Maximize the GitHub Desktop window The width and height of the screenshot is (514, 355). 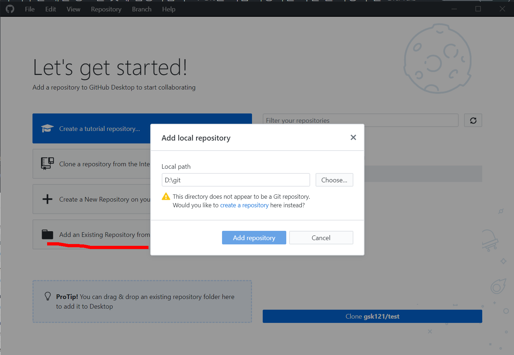[x=478, y=9]
